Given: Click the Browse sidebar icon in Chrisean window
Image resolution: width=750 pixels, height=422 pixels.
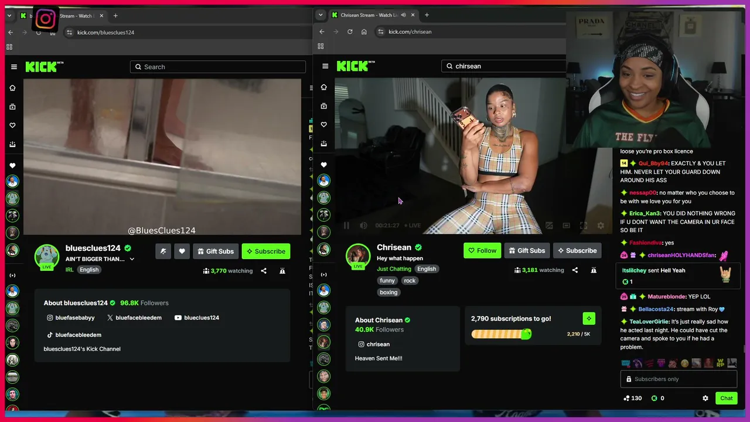Looking at the screenshot, I should click(323, 106).
